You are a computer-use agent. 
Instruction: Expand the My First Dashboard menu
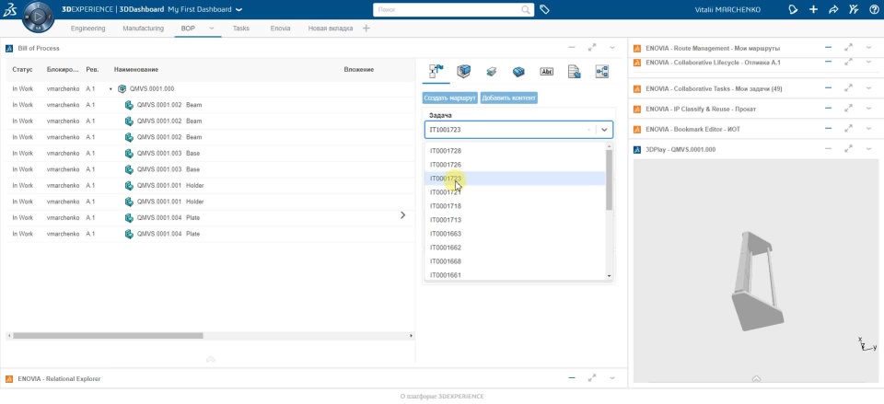click(x=239, y=9)
